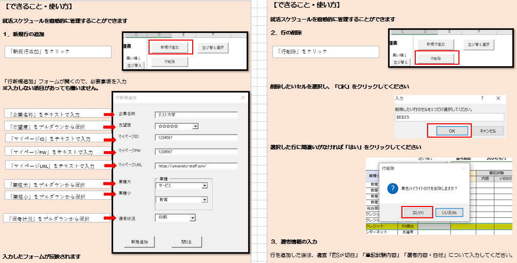The image size is (517, 263).
Task: Open the 選考状況 dropdown showing ES前
Action: (193, 218)
